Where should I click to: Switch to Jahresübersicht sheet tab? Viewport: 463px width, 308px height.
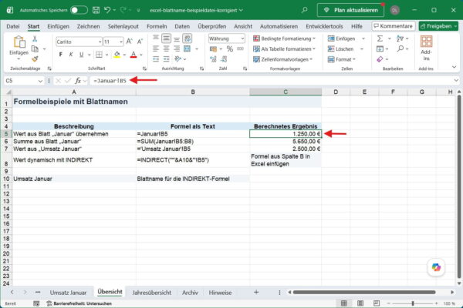[151, 293]
